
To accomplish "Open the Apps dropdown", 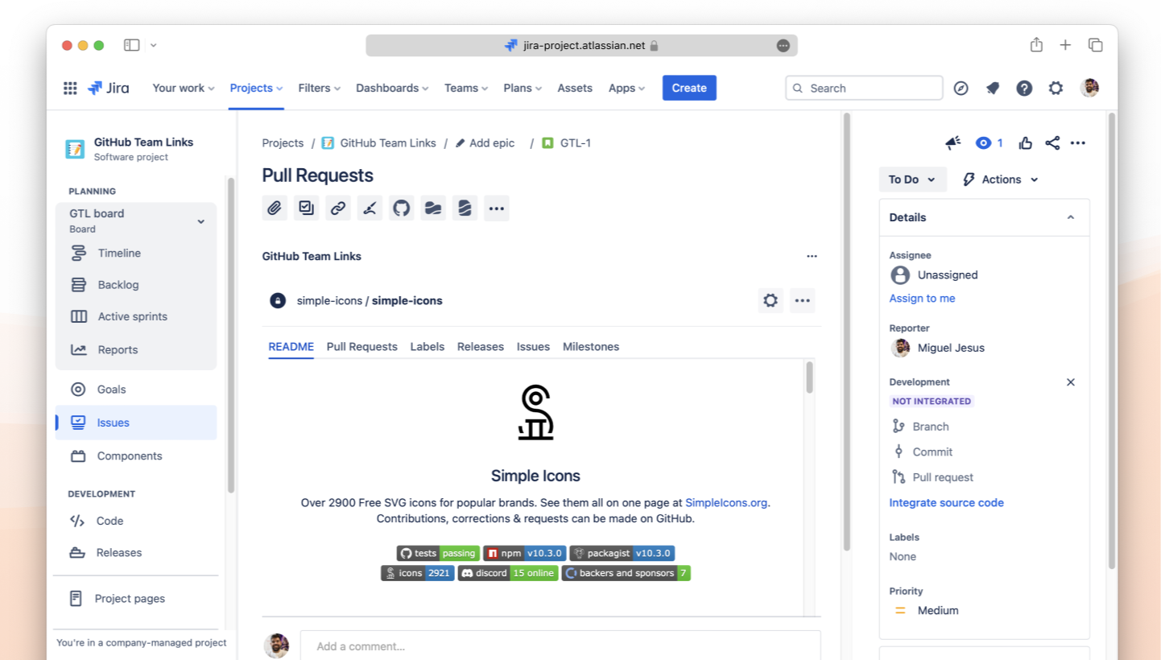I will click(x=627, y=88).
